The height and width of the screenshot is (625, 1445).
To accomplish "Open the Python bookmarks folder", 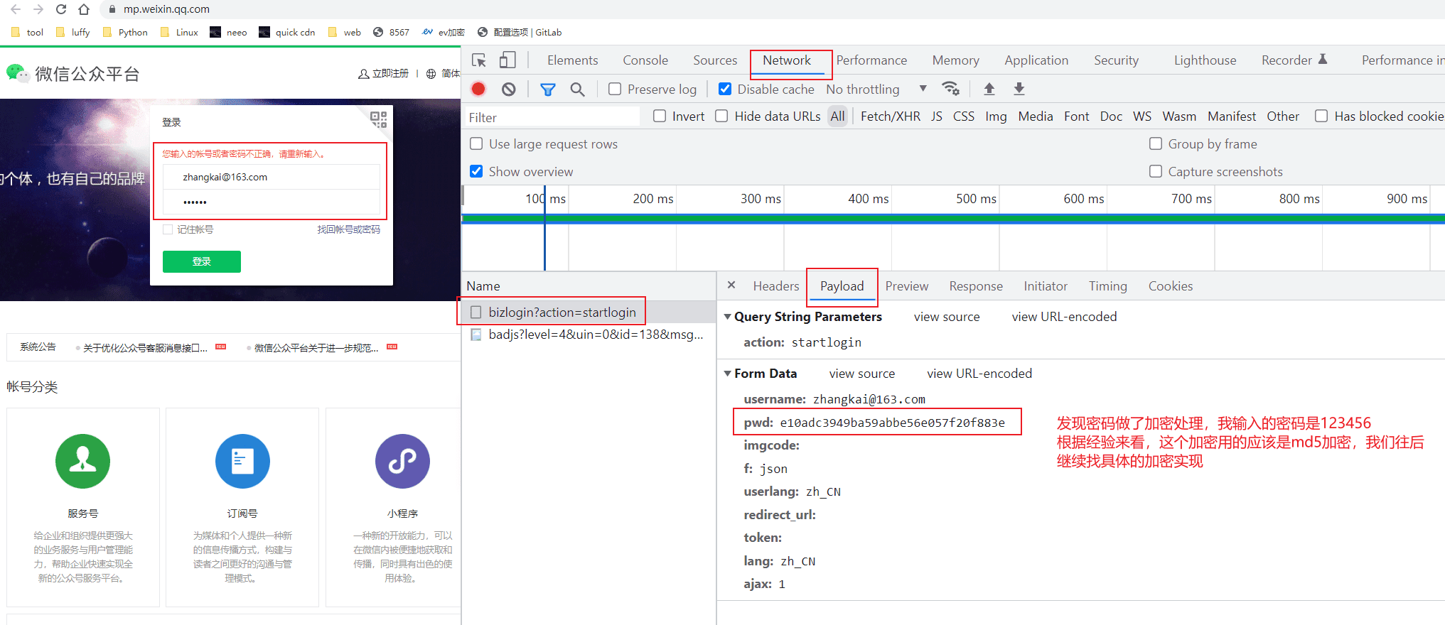I will coord(125,32).
